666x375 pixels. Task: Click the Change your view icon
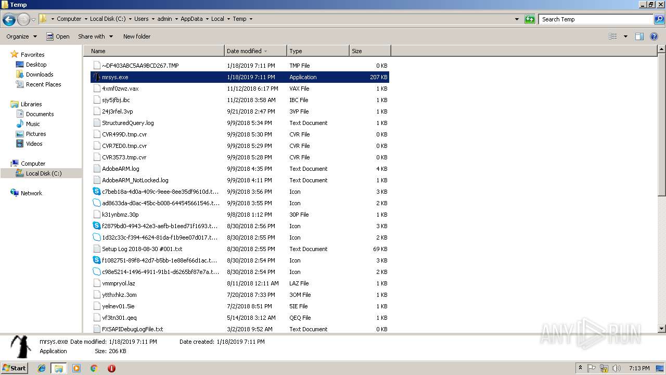click(x=613, y=36)
